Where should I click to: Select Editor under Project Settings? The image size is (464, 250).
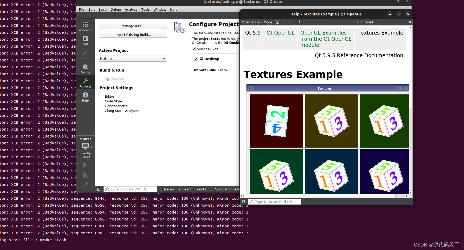pos(109,96)
